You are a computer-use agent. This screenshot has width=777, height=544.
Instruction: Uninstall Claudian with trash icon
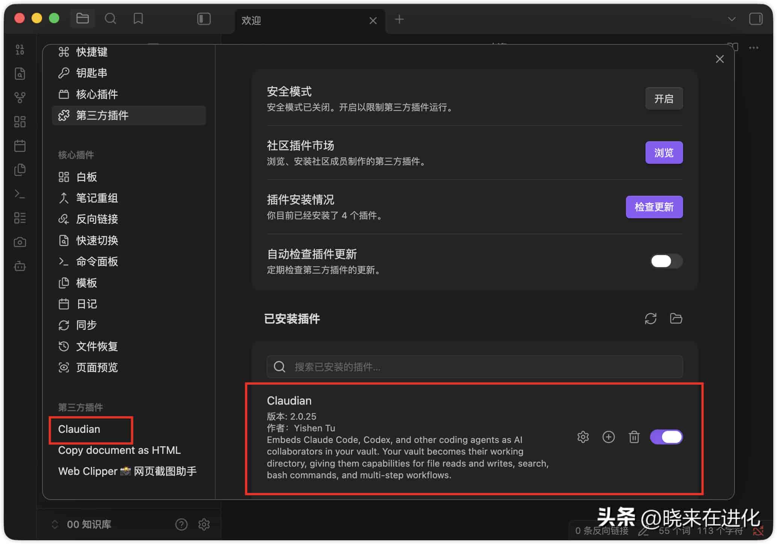point(634,437)
